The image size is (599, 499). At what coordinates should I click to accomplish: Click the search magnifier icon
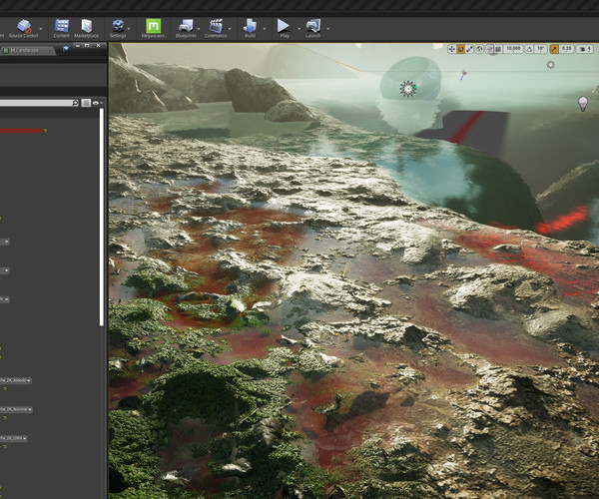click(x=75, y=103)
